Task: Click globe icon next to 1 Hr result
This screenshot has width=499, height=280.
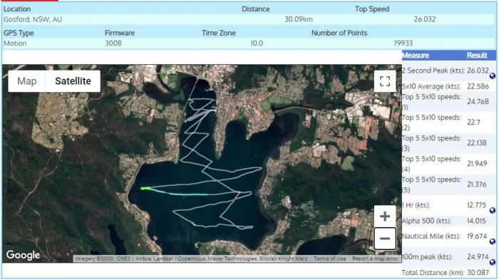Action: coord(493,210)
